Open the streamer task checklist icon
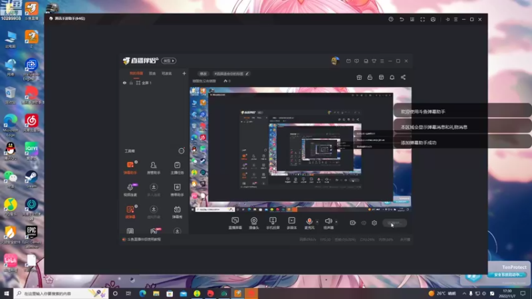The height and width of the screenshot is (299, 532). tap(177, 168)
